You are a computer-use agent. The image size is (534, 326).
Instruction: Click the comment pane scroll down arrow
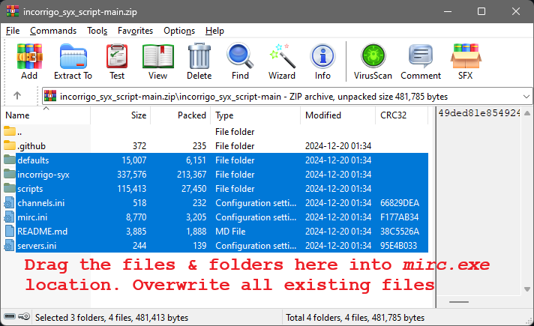click(526, 289)
